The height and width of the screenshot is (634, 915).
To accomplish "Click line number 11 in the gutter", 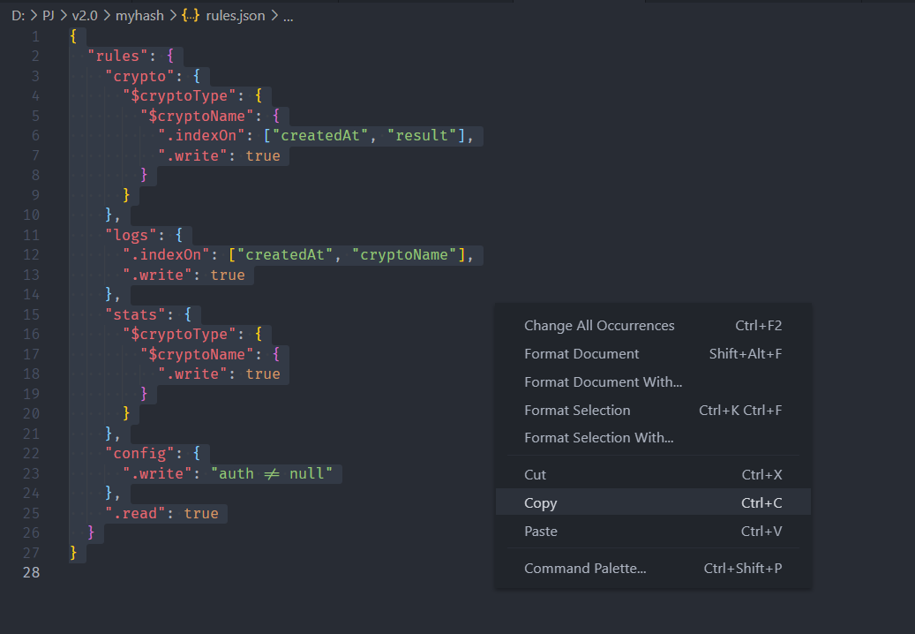I will pyautogui.click(x=31, y=236).
